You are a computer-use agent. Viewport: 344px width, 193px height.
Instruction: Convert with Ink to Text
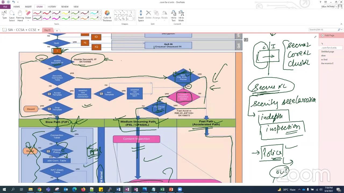[174, 16]
